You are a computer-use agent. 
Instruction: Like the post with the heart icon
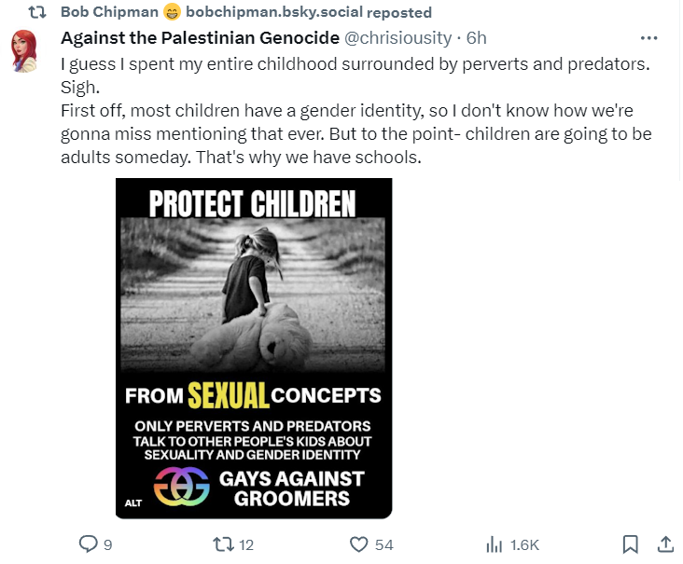point(358,544)
